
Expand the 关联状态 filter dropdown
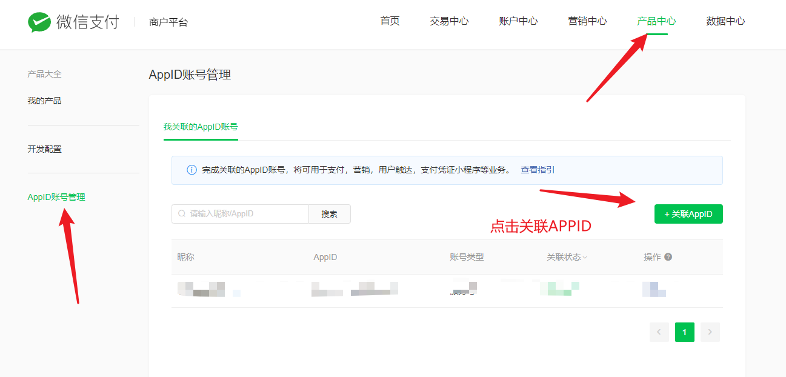click(x=567, y=257)
